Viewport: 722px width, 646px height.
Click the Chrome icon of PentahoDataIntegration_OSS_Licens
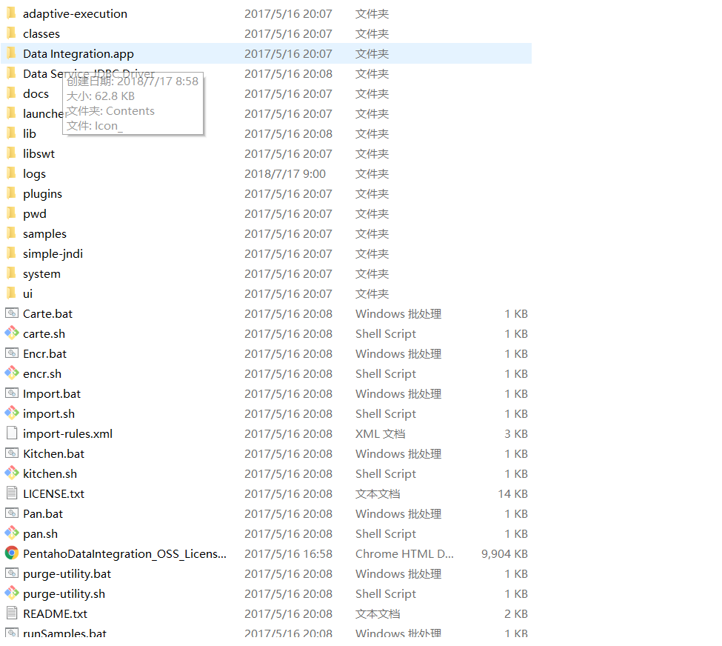coord(12,553)
